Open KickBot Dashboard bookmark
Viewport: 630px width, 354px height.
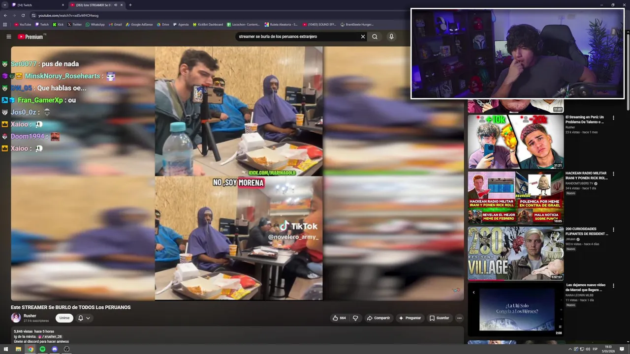[x=208, y=24]
